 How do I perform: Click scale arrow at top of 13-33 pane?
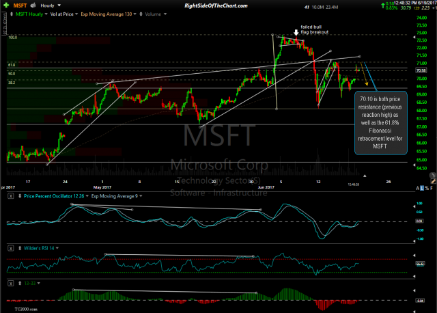pos(414,290)
